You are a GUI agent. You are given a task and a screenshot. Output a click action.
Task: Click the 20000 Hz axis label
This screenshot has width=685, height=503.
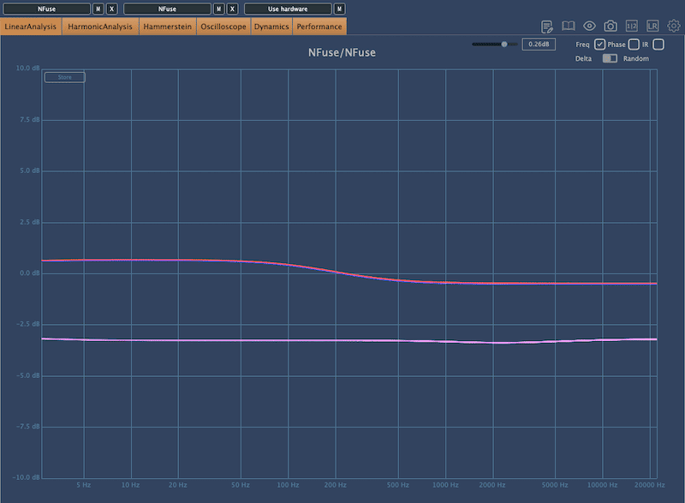pos(650,485)
